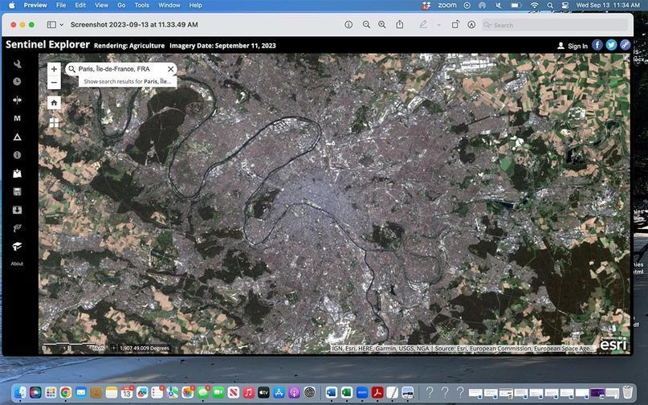Image resolution: width=648 pixels, height=405 pixels.
Task: Click the date and time in menu bar
Action: (608, 6)
